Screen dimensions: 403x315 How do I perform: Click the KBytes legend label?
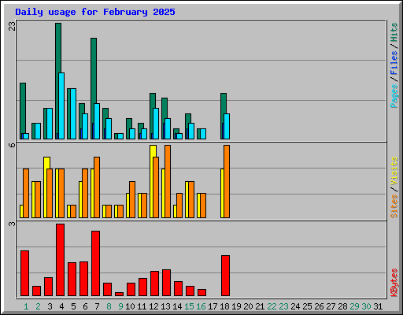[x=394, y=283]
